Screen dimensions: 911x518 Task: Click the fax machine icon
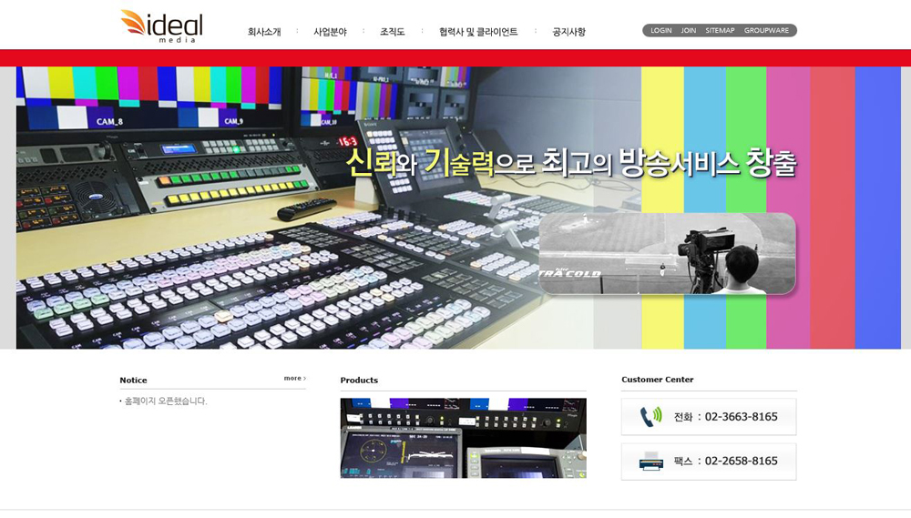(x=650, y=462)
